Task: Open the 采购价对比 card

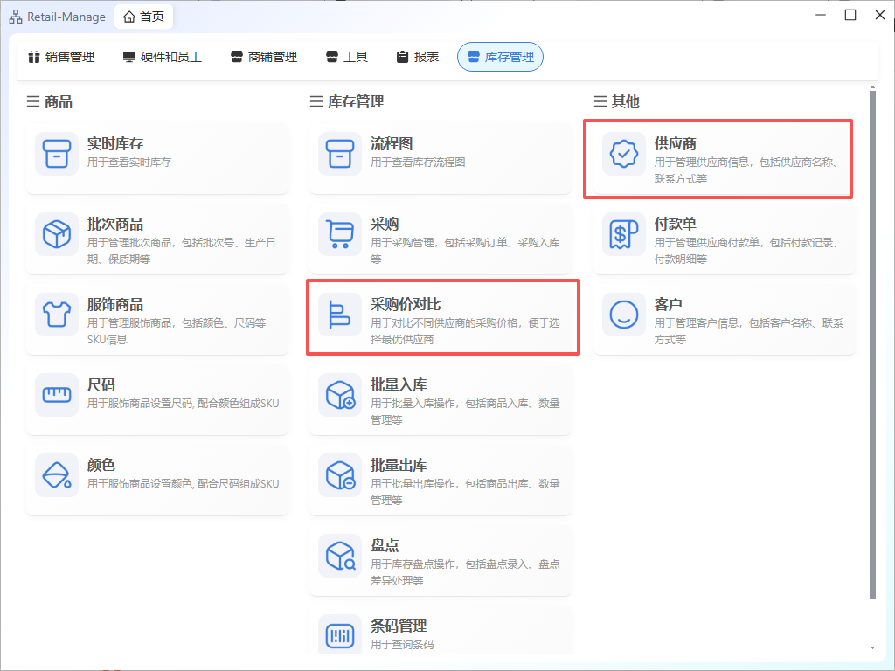Action: [x=442, y=316]
